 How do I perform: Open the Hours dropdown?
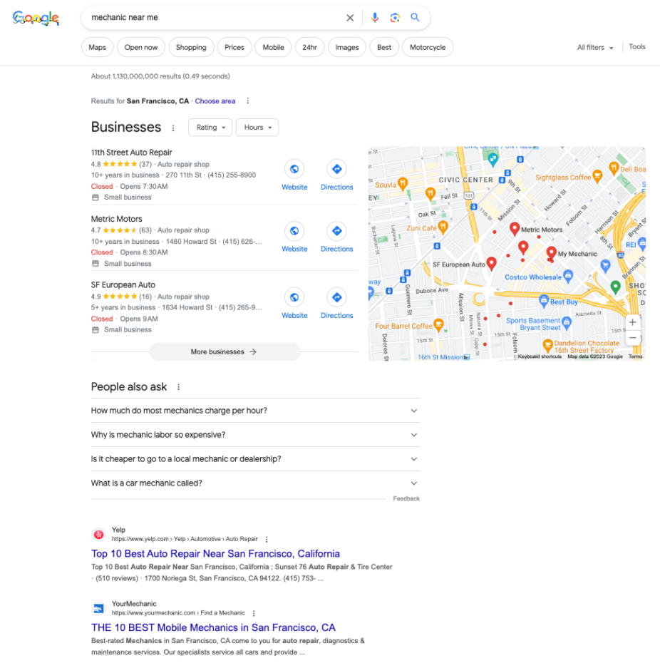tap(257, 127)
